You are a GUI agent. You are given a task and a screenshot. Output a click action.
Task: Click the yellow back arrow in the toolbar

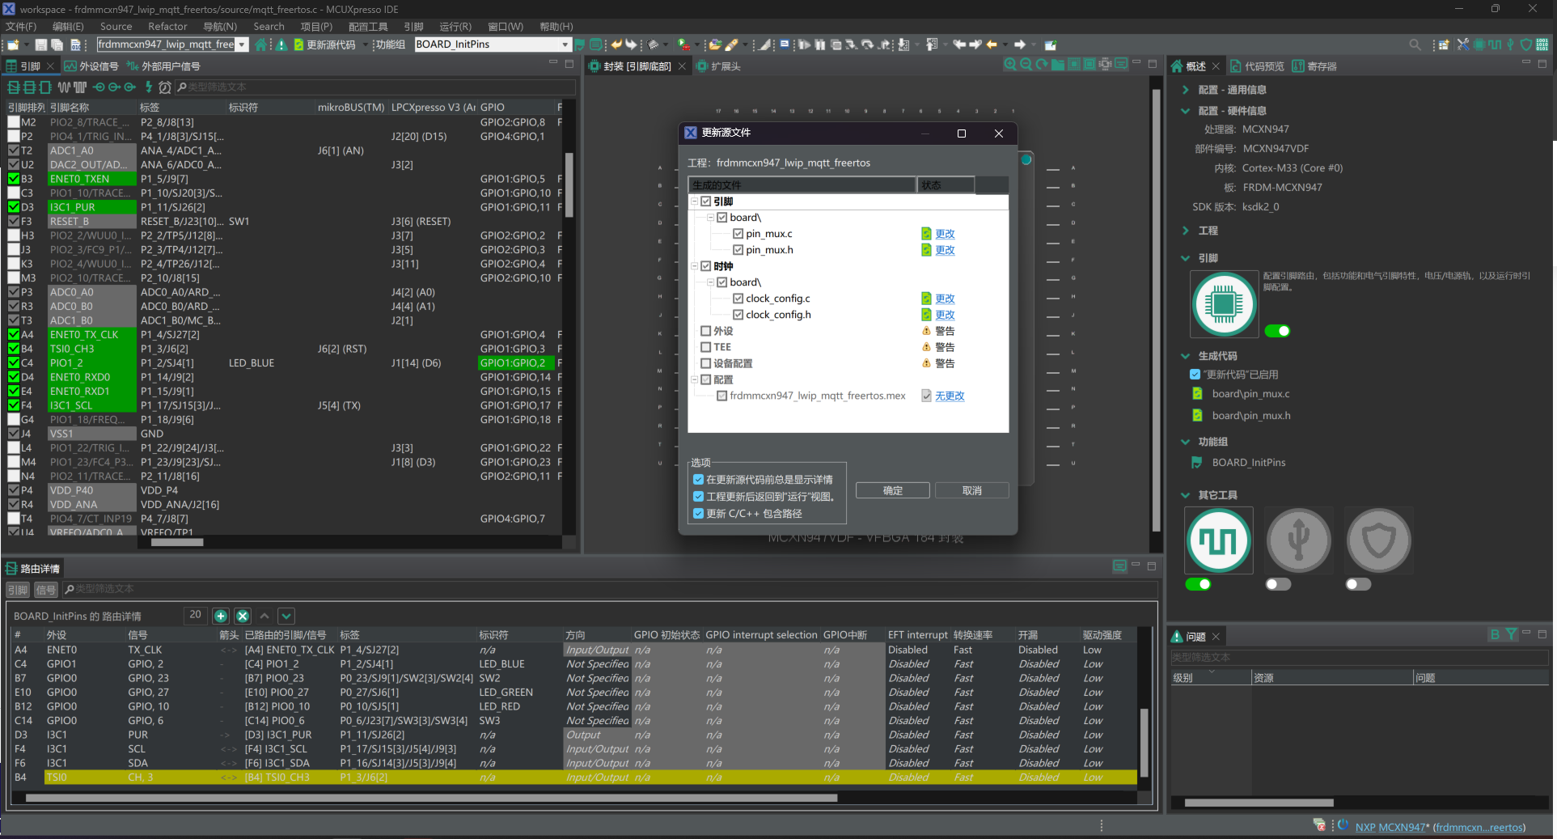click(992, 44)
